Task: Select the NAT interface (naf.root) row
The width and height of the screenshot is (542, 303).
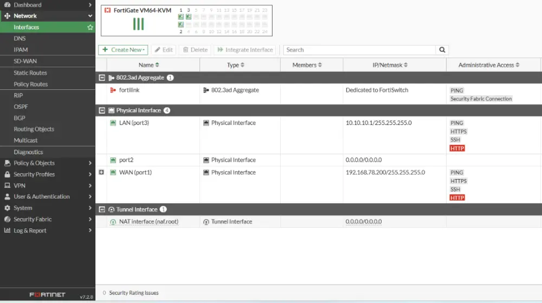Action: (319, 222)
